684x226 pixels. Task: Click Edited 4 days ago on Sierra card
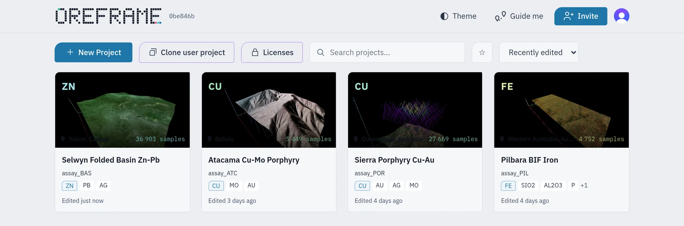click(379, 201)
